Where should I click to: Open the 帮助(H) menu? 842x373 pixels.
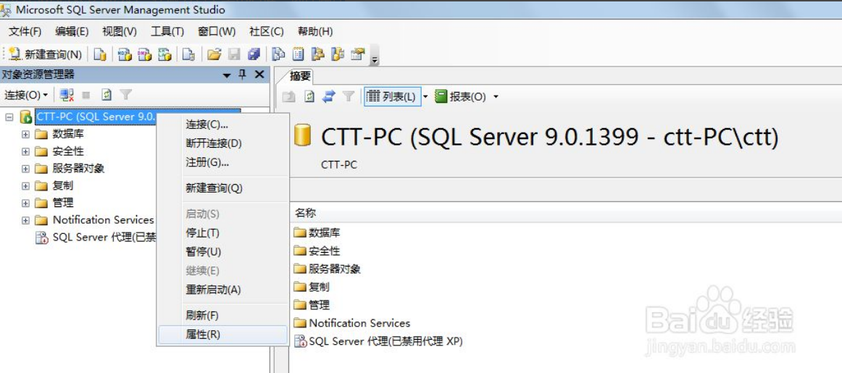point(315,32)
